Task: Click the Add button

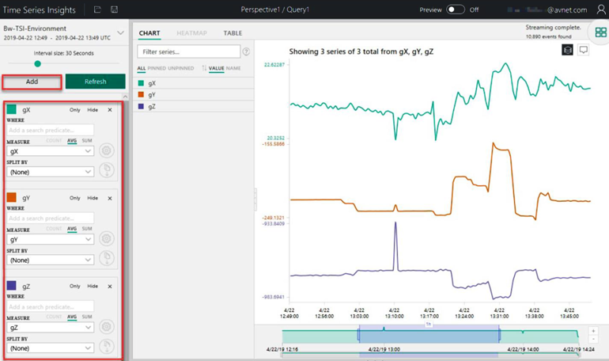Action: pyautogui.click(x=32, y=82)
